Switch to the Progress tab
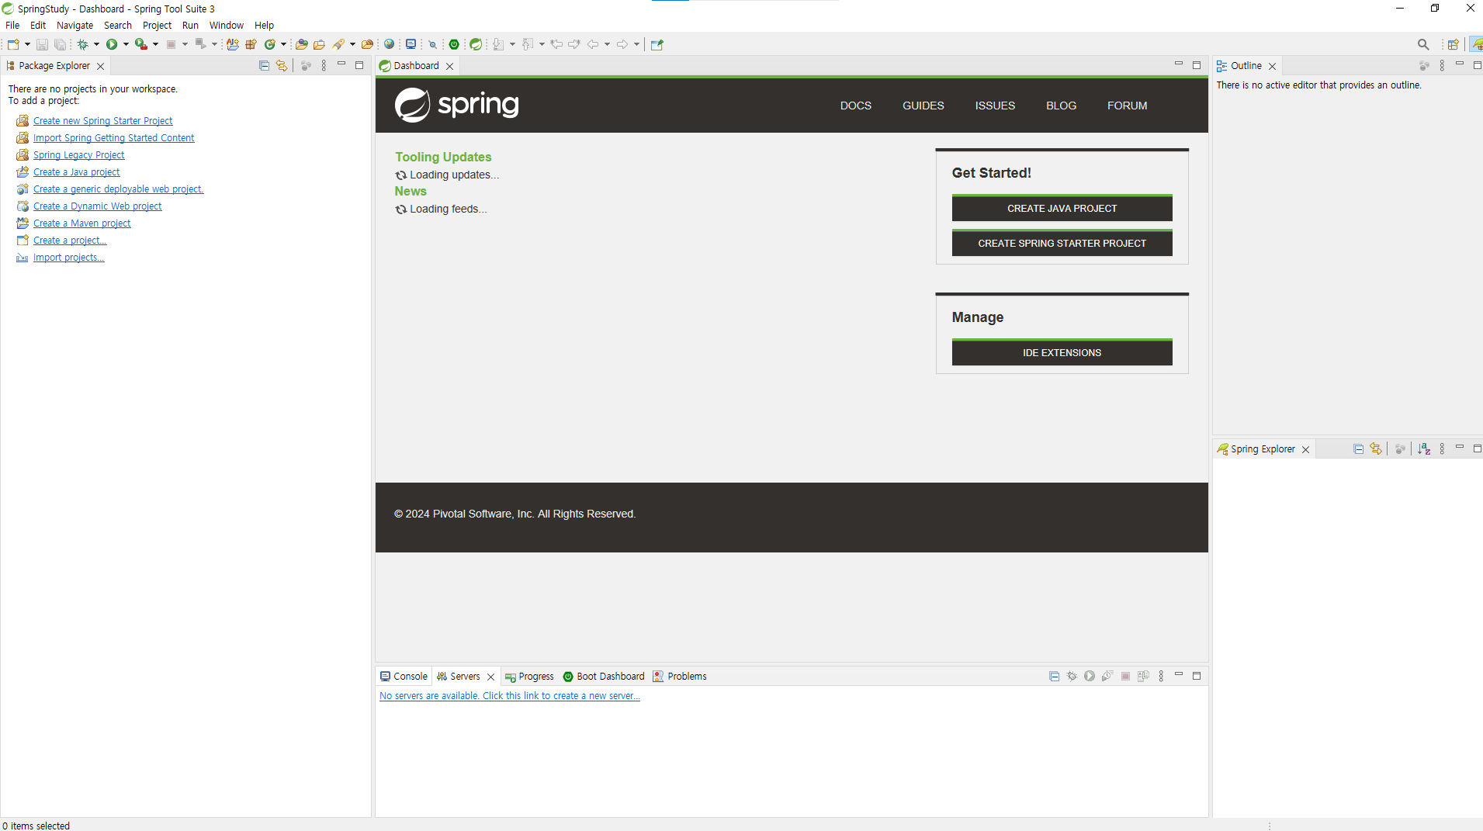The height and width of the screenshot is (831, 1483). [529, 677]
